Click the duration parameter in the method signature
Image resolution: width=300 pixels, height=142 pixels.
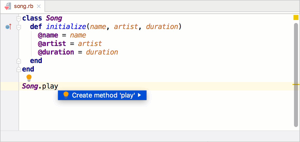(x=162, y=27)
